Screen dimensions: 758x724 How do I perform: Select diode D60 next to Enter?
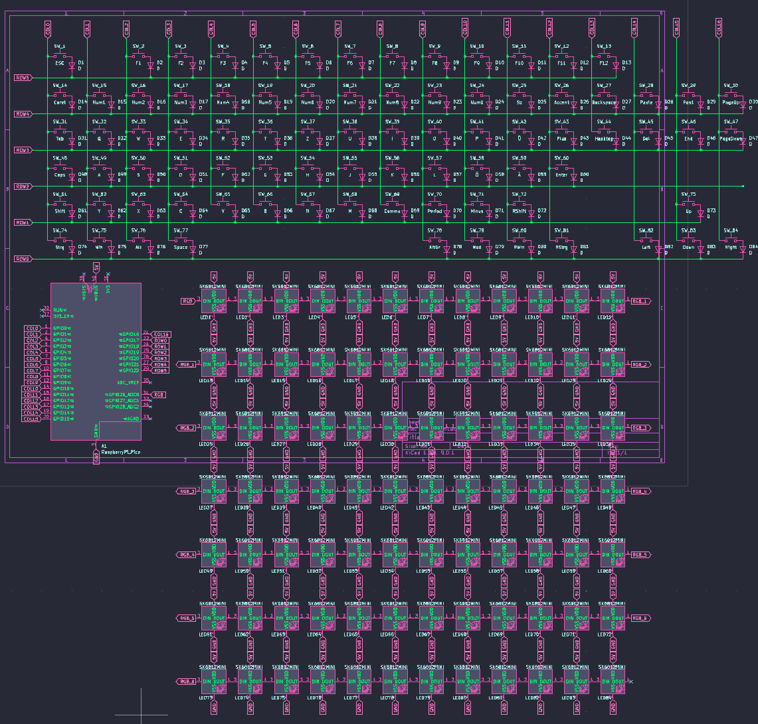tap(574, 177)
